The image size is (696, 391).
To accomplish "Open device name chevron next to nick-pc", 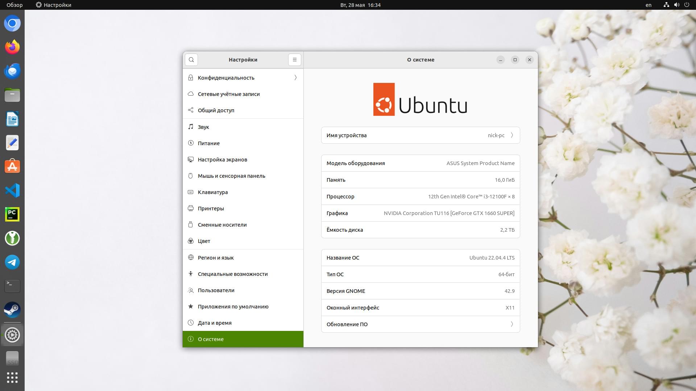I will 512,135.
